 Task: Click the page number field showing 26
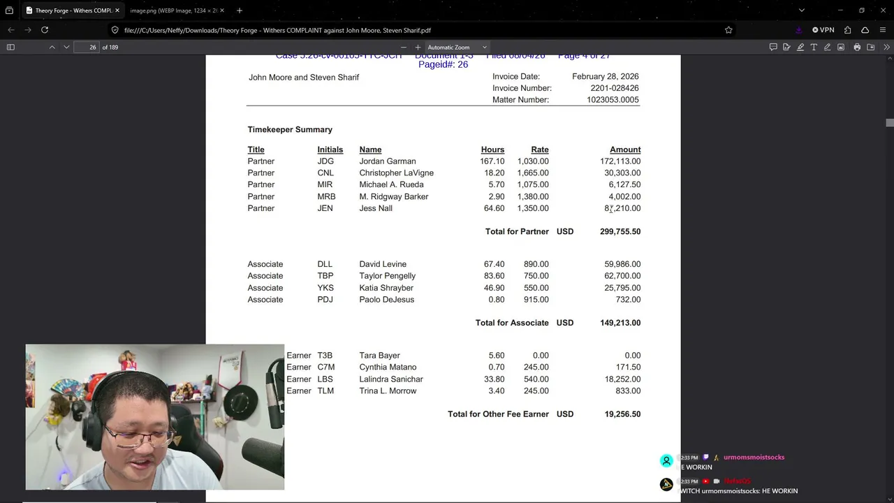pos(87,47)
